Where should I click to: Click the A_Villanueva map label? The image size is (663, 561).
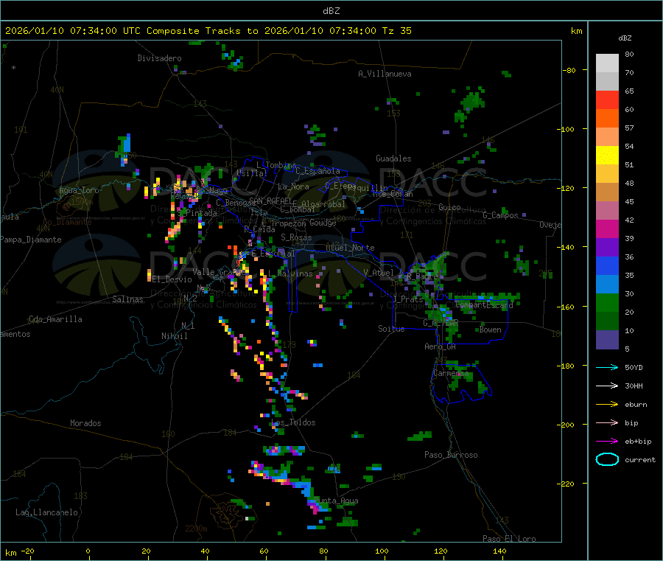[x=385, y=74]
